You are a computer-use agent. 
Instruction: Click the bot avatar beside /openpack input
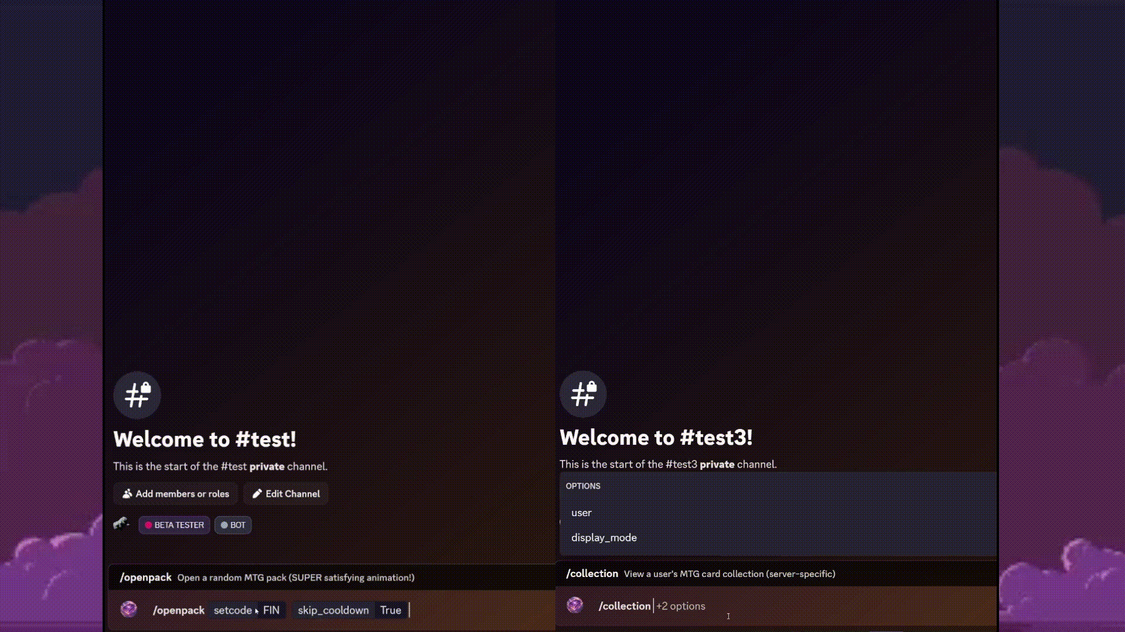(129, 609)
